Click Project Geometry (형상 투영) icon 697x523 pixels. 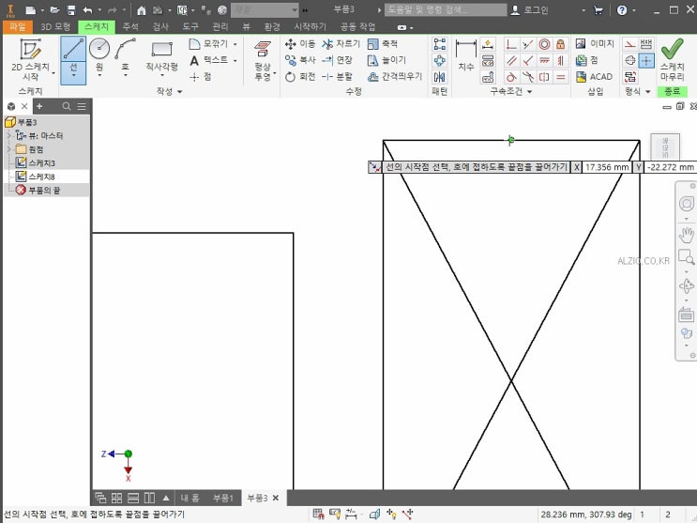click(263, 49)
